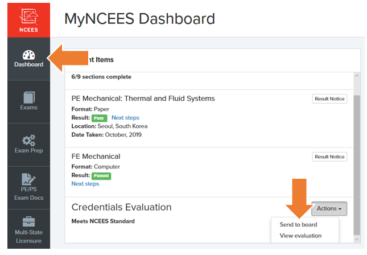Open Result Notice for PE Mechanical exam
Viewport: 367px width, 255px height.
pos(329,99)
